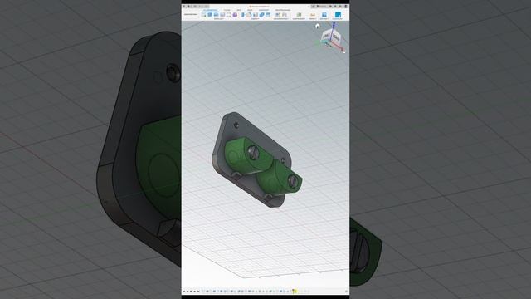Select the slotted screw on upper cylinder
The height and width of the screenshot is (299, 531).
253,153
